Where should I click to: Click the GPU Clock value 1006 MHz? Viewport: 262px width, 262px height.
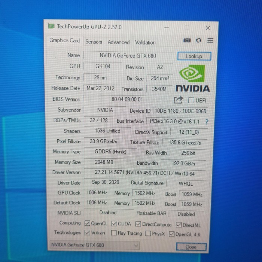97,193
